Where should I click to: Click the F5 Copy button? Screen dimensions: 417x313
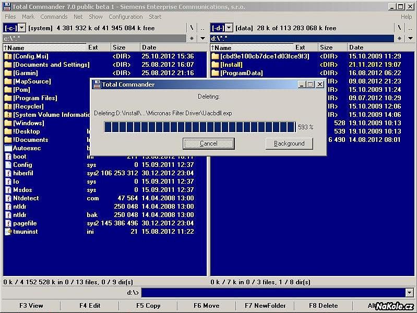click(x=148, y=306)
